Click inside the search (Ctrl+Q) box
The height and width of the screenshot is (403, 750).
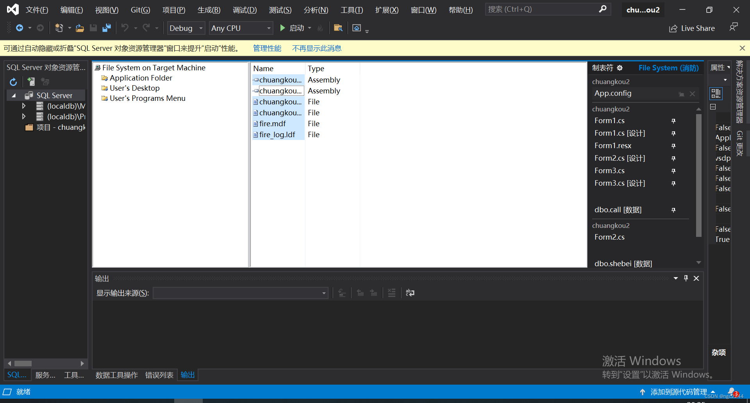click(543, 9)
